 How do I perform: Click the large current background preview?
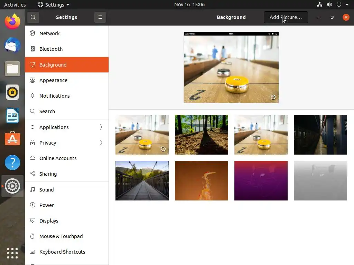[x=231, y=68]
